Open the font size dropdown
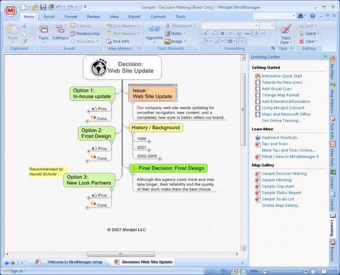Image resolution: width=340 pixels, height=275 pixels. pos(272,26)
